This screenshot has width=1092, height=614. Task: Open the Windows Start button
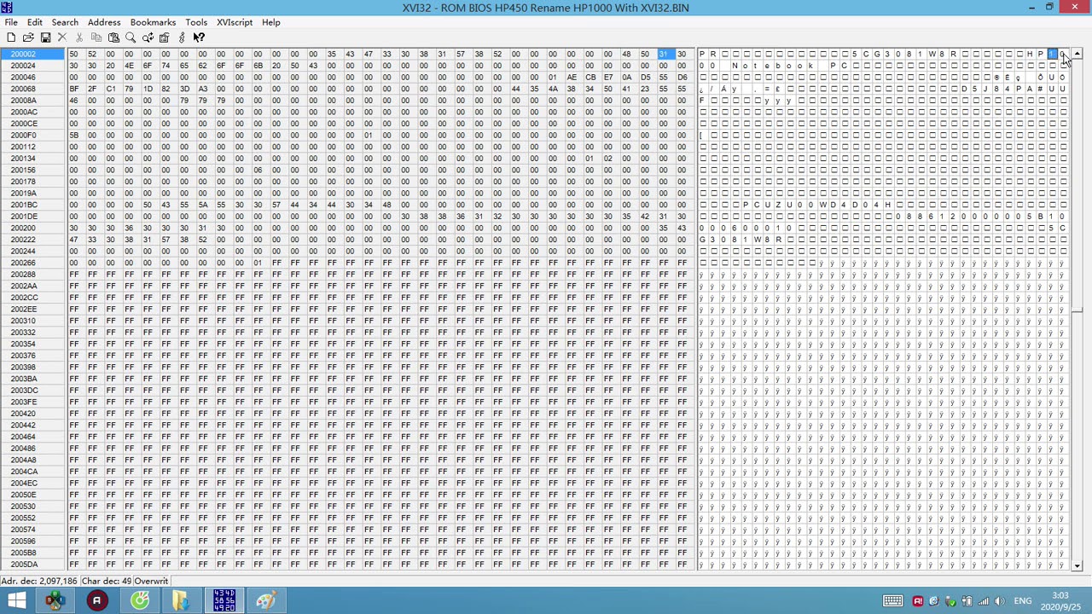17,601
